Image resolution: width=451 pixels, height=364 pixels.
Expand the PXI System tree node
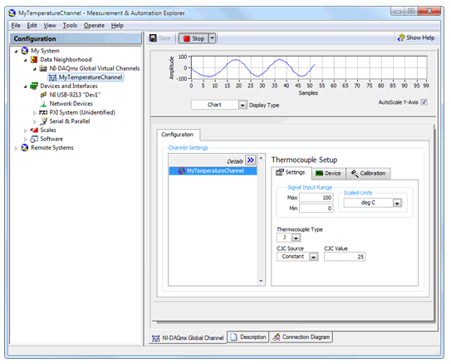(x=35, y=113)
